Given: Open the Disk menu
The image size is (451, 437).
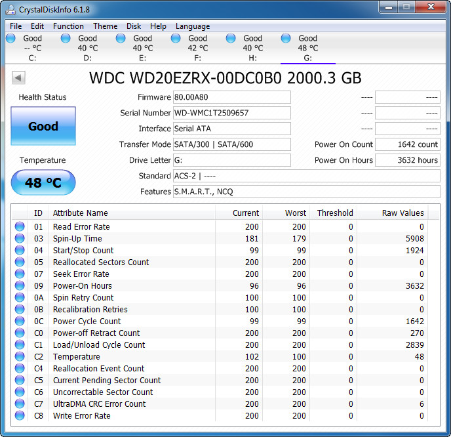Looking at the screenshot, I should [x=134, y=26].
